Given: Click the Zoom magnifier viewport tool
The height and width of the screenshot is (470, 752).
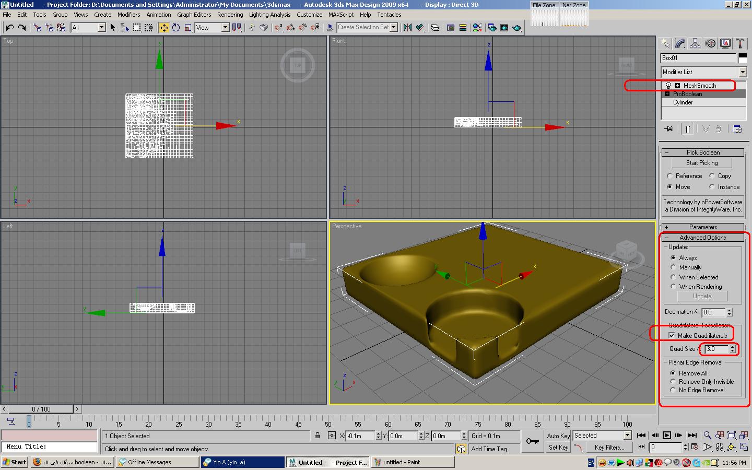Looking at the screenshot, I should [x=707, y=435].
